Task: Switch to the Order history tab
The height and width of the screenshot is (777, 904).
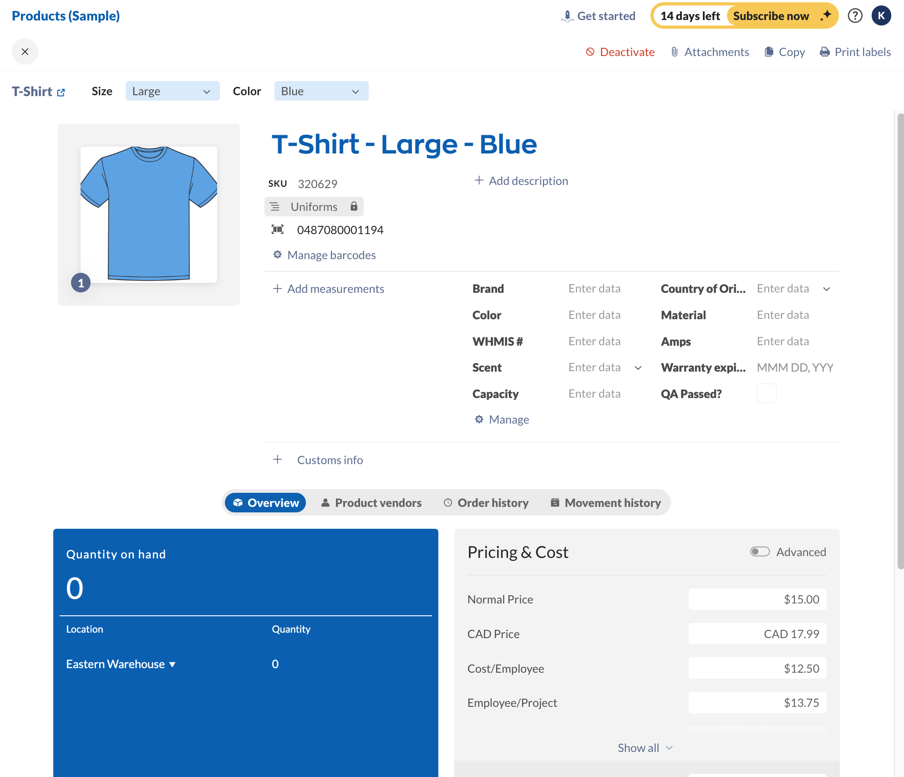Action: tap(486, 502)
